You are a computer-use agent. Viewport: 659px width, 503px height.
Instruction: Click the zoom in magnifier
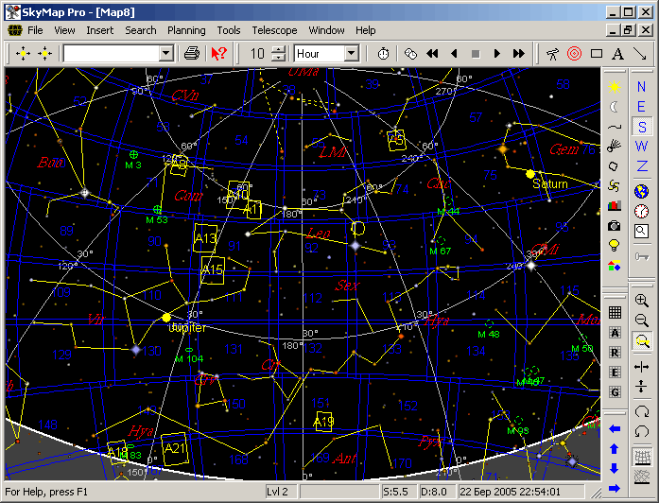pos(641,301)
